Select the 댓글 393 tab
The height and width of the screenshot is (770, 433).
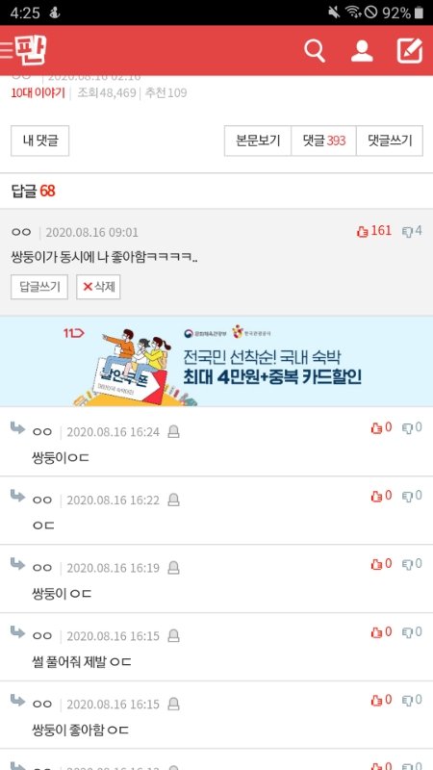(x=323, y=141)
